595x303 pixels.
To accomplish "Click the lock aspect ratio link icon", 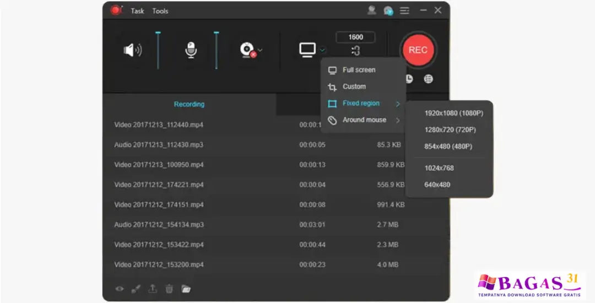I will pyautogui.click(x=355, y=51).
